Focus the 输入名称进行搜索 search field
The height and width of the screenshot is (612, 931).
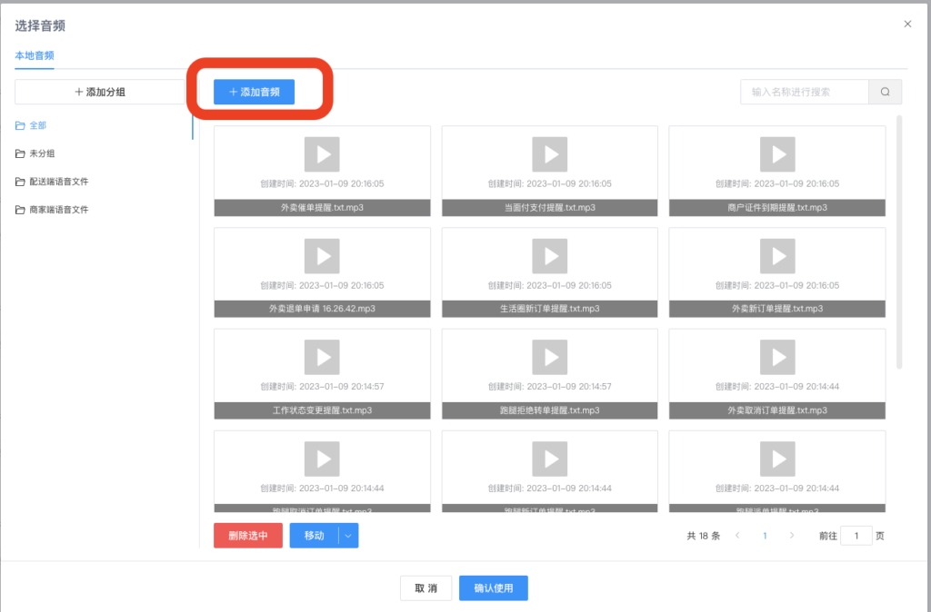click(x=804, y=92)
